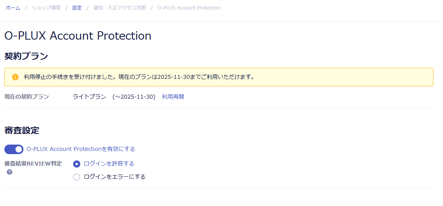
Task: Select the ログインを許容する radio button
Action: 77,164
